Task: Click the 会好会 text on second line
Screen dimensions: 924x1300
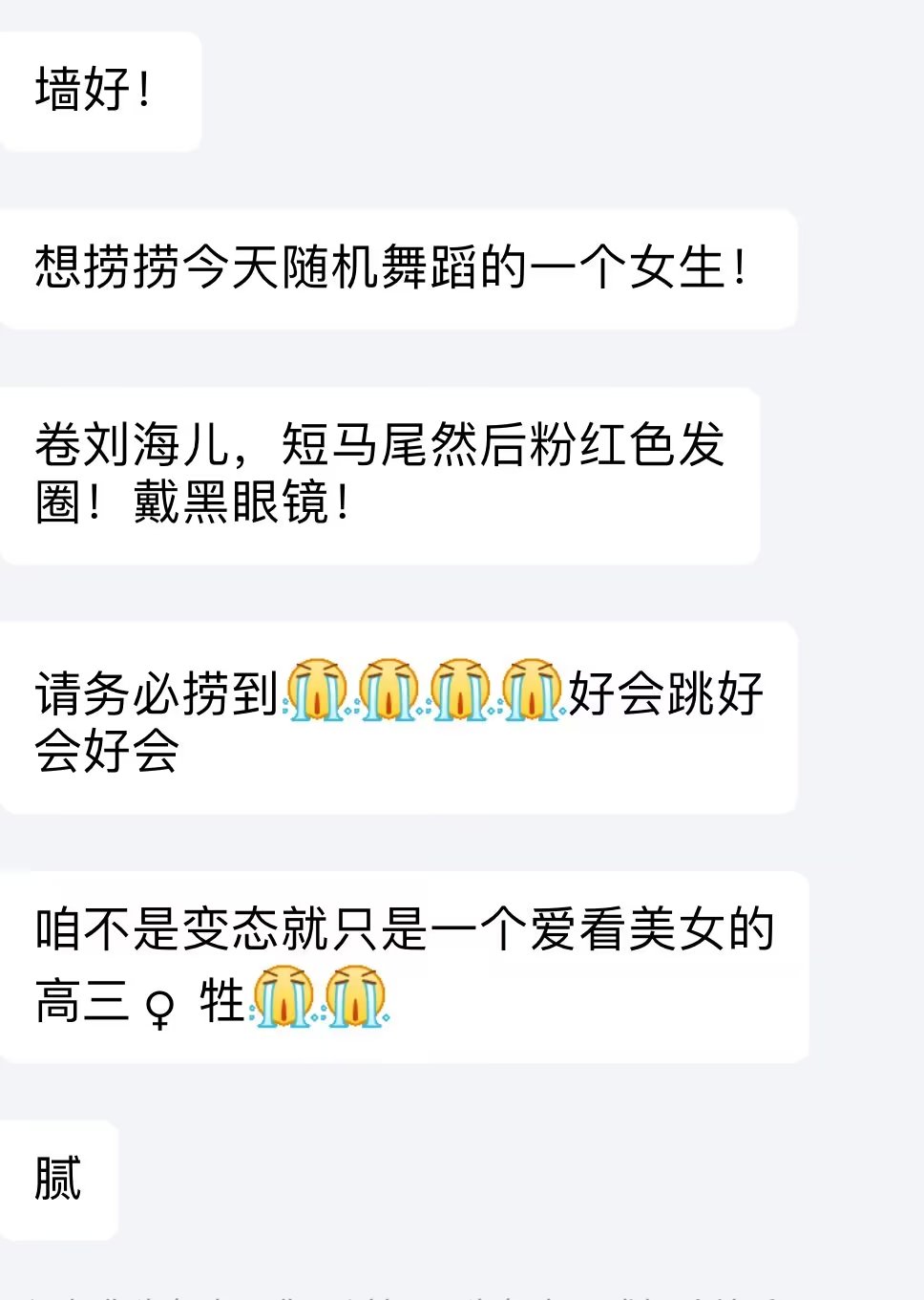Action: (x=107, y=750)
